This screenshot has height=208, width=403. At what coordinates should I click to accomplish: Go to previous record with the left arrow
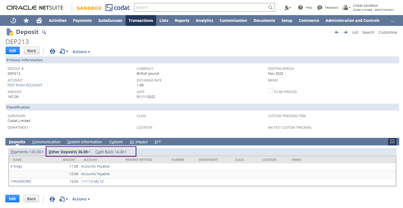coord(337,32)
